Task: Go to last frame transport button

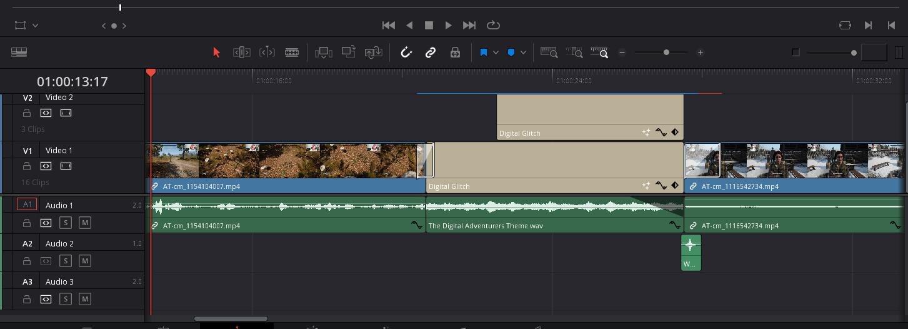Action: [x=469, y=26]
